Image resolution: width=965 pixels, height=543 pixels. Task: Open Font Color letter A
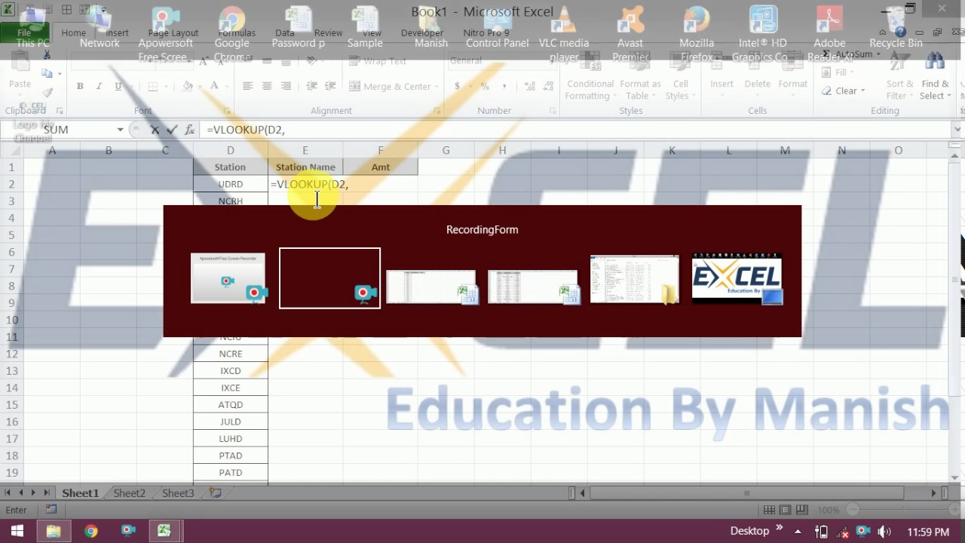(x=214, y=87)
